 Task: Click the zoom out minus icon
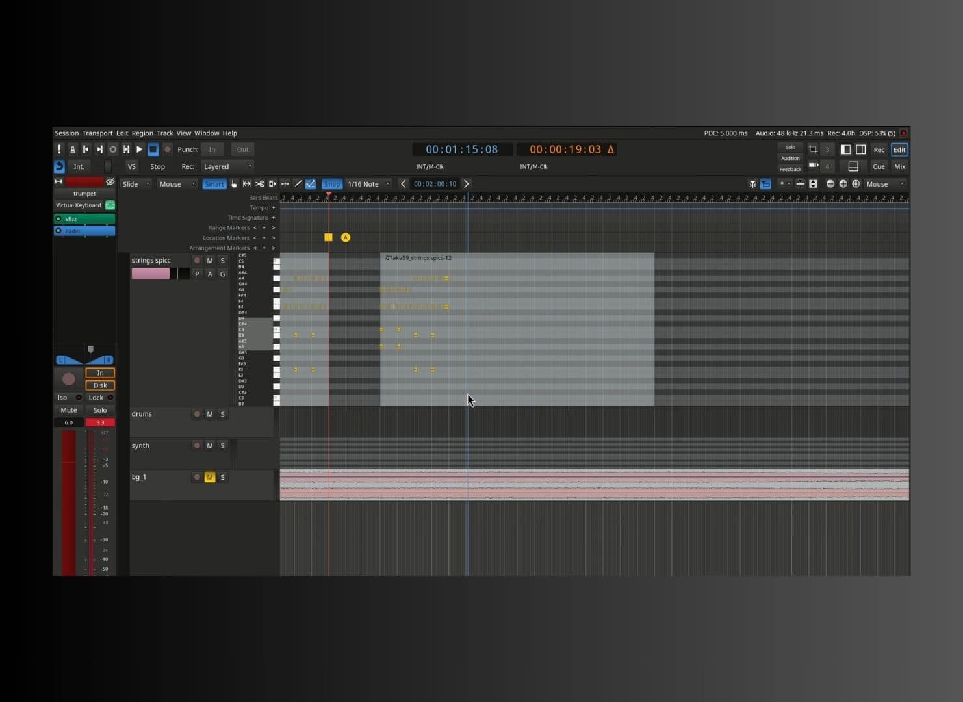830,184
